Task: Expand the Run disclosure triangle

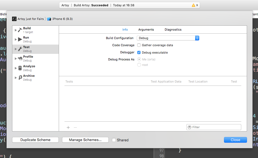Action: click(16, 39)
